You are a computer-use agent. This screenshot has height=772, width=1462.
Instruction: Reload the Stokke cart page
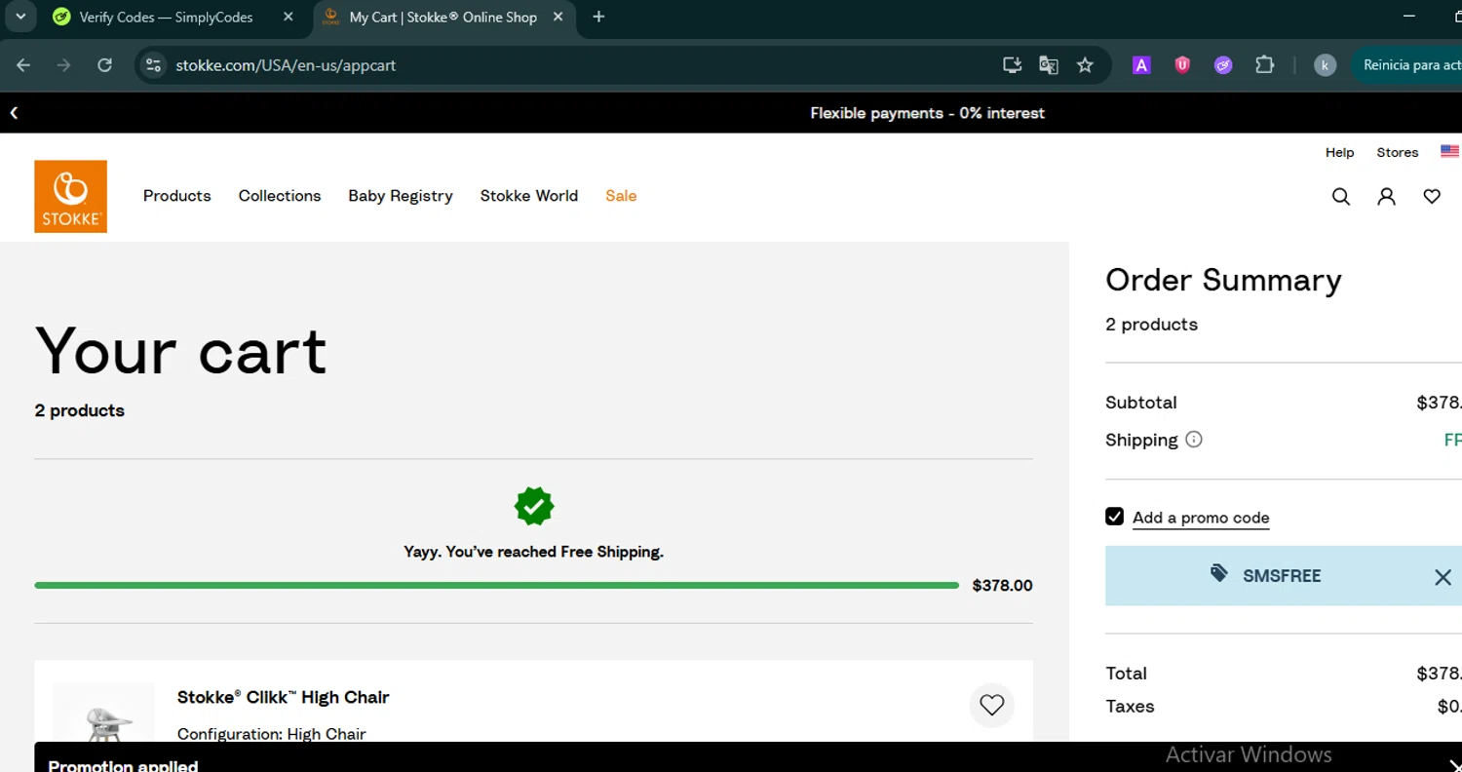(105, 65)
